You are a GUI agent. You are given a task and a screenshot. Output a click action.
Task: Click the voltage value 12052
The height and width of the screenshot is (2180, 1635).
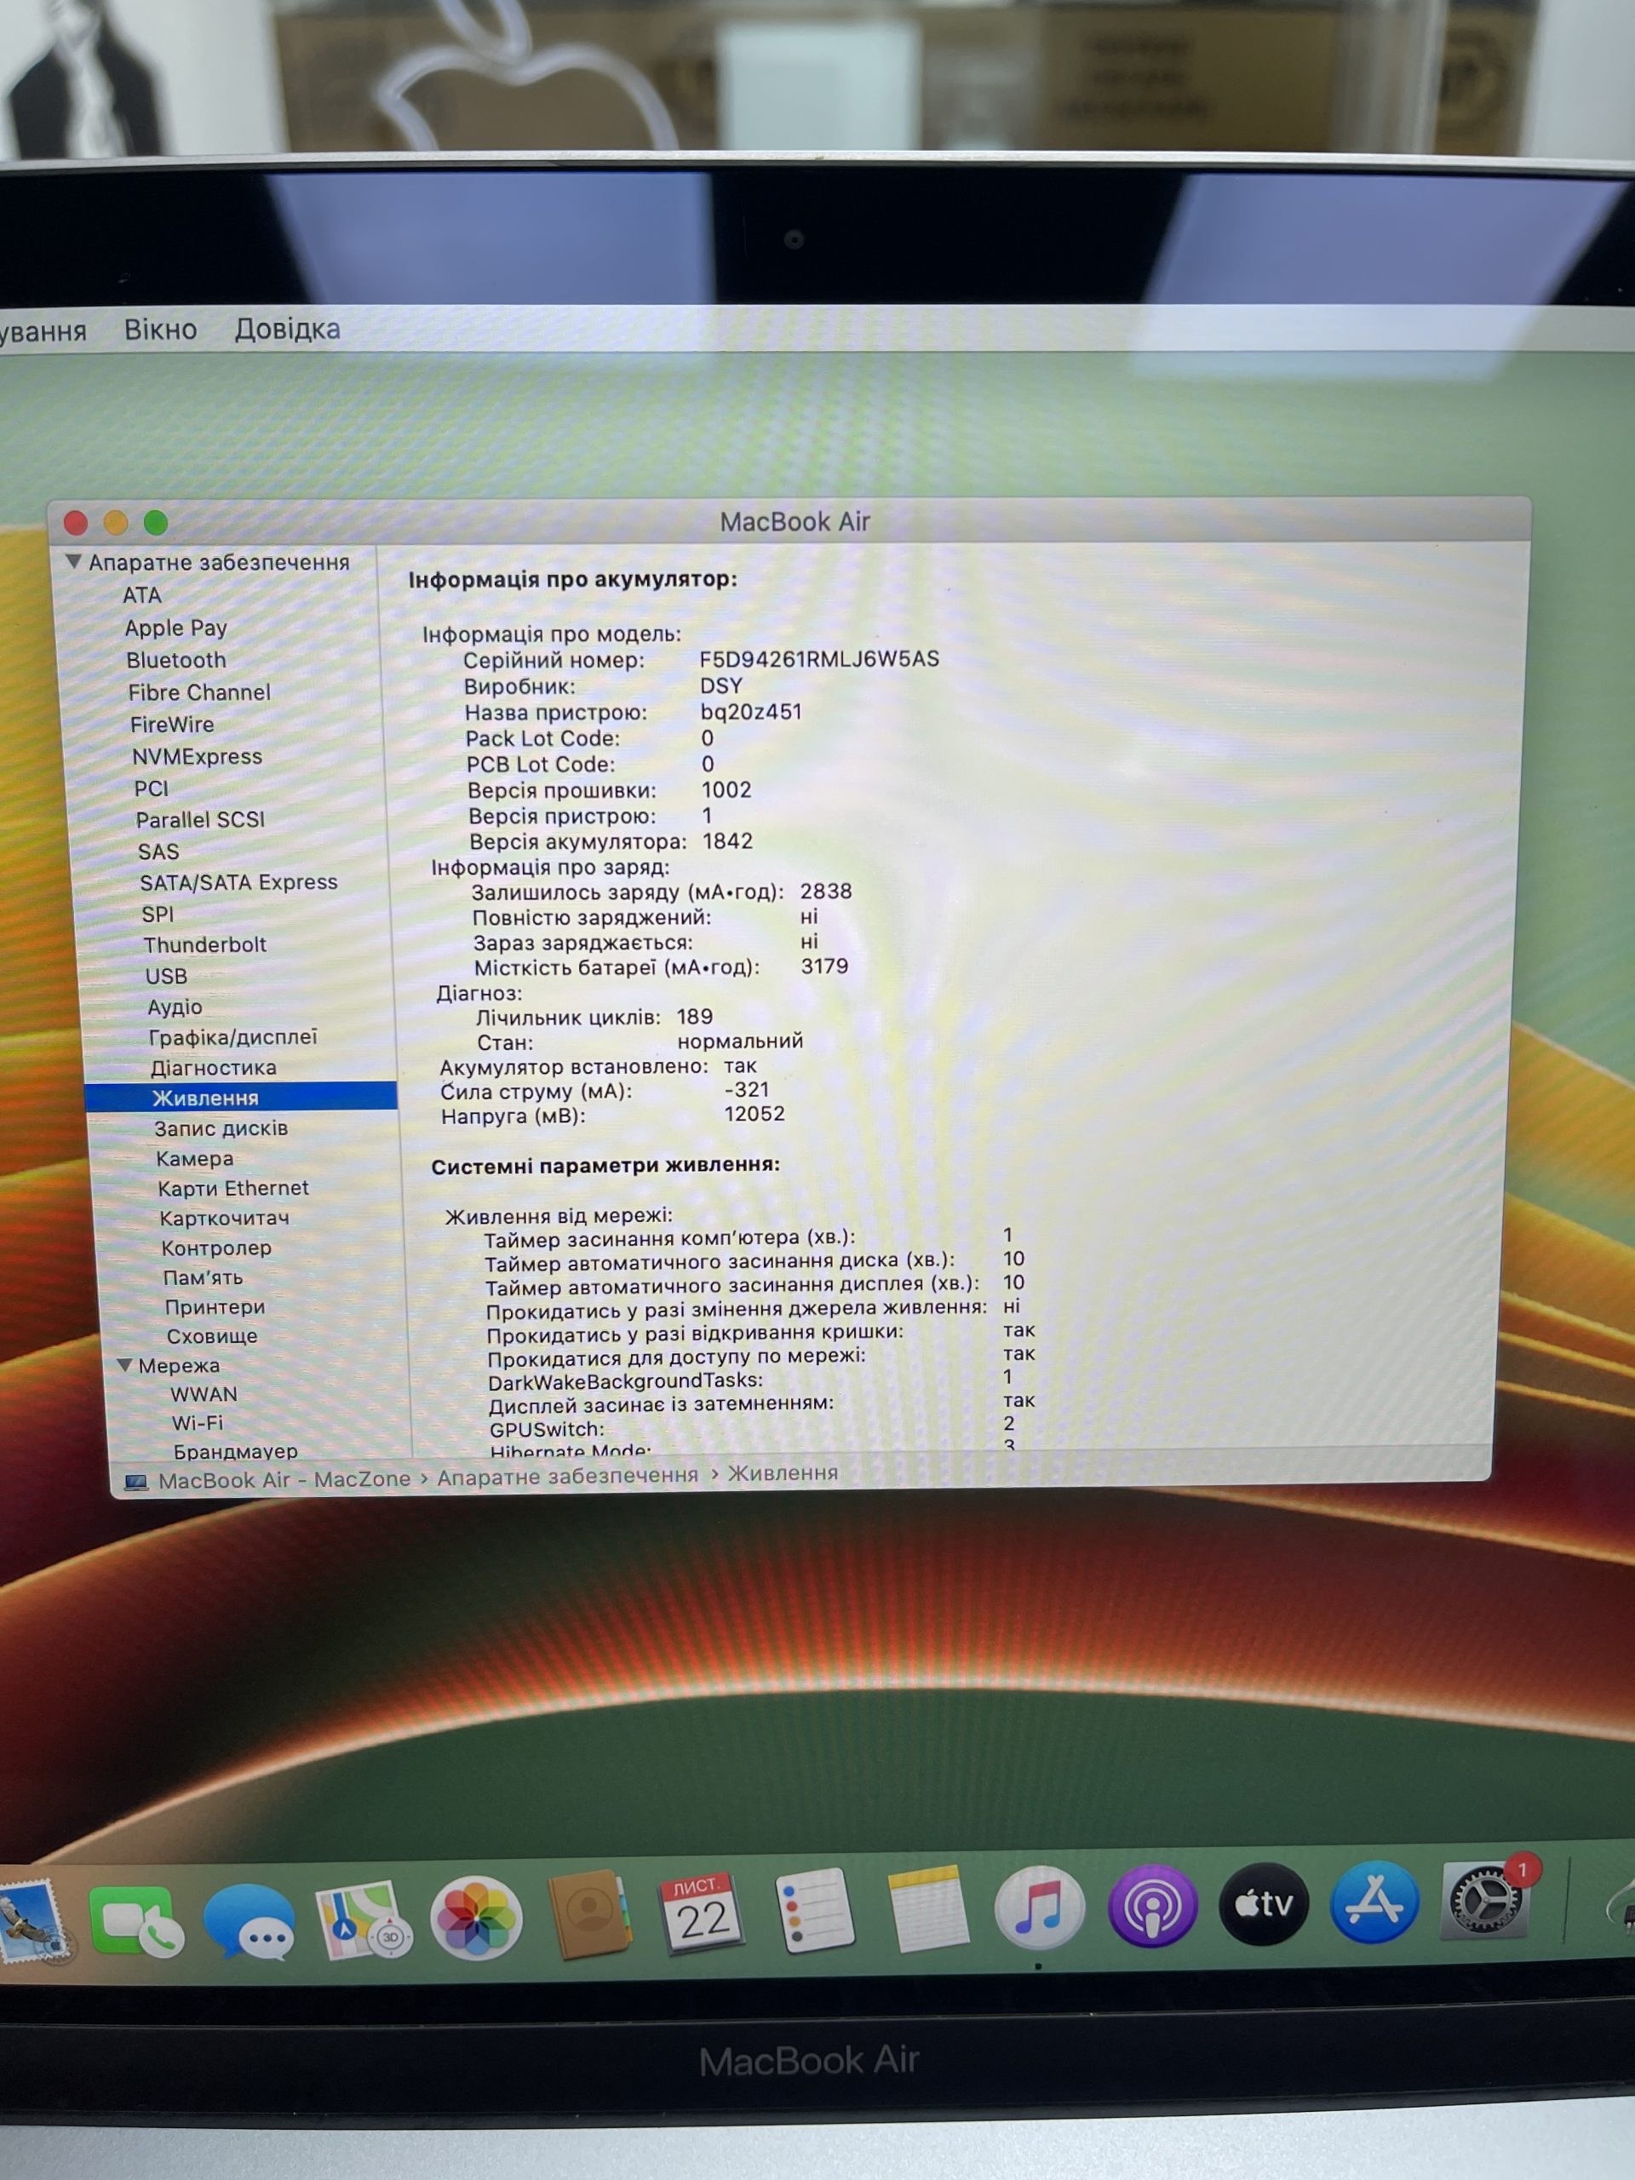point(755,1115)
